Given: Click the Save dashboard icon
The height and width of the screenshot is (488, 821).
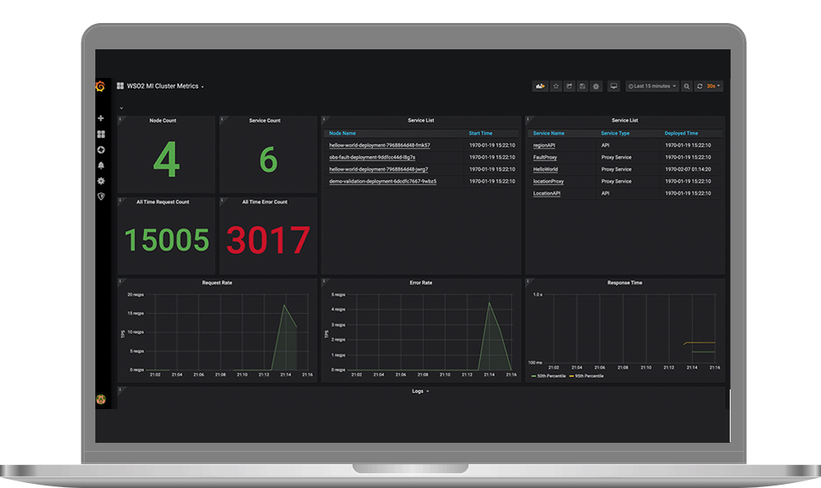Looking at the screenshot, I should 582,86.
